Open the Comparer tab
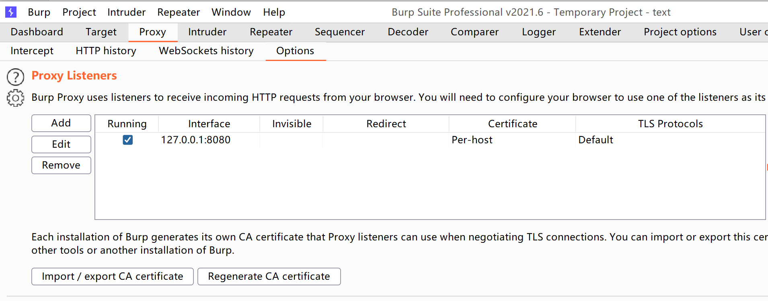The height and width of the screenshot is (301, 768). pos(475,32)
